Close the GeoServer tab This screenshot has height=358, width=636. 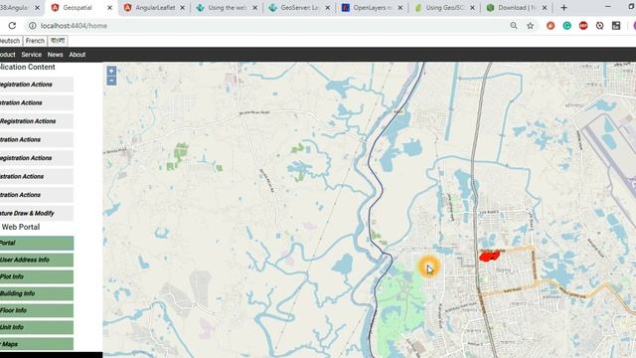[328, 8]
